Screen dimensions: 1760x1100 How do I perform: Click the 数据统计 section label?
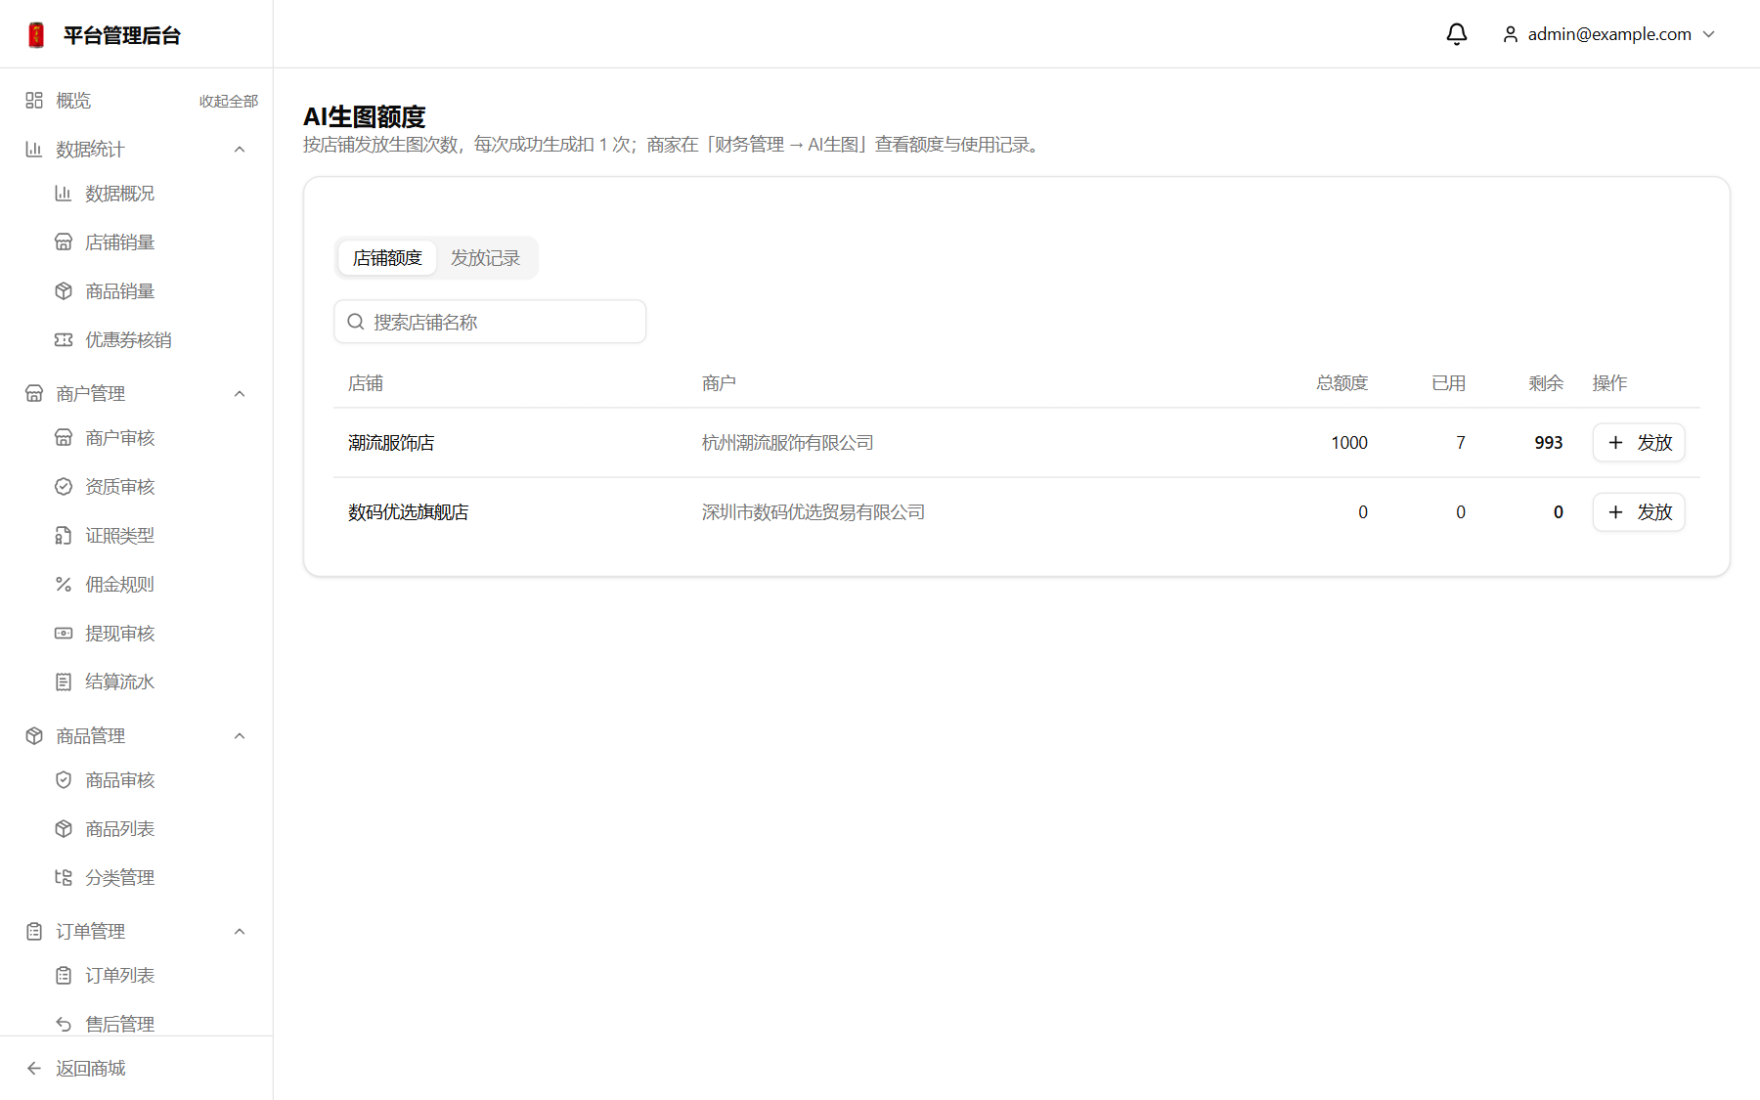point(90,149)
